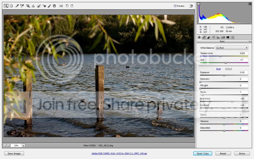254x159 pixels.
Task: Rotate image 90° counterclockwise
Action: [x=67, y=6]
